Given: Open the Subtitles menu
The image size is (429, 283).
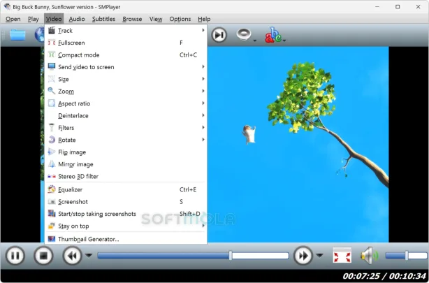Looking at the screenshot, I should pyautogui.click(x=103, y=19).
